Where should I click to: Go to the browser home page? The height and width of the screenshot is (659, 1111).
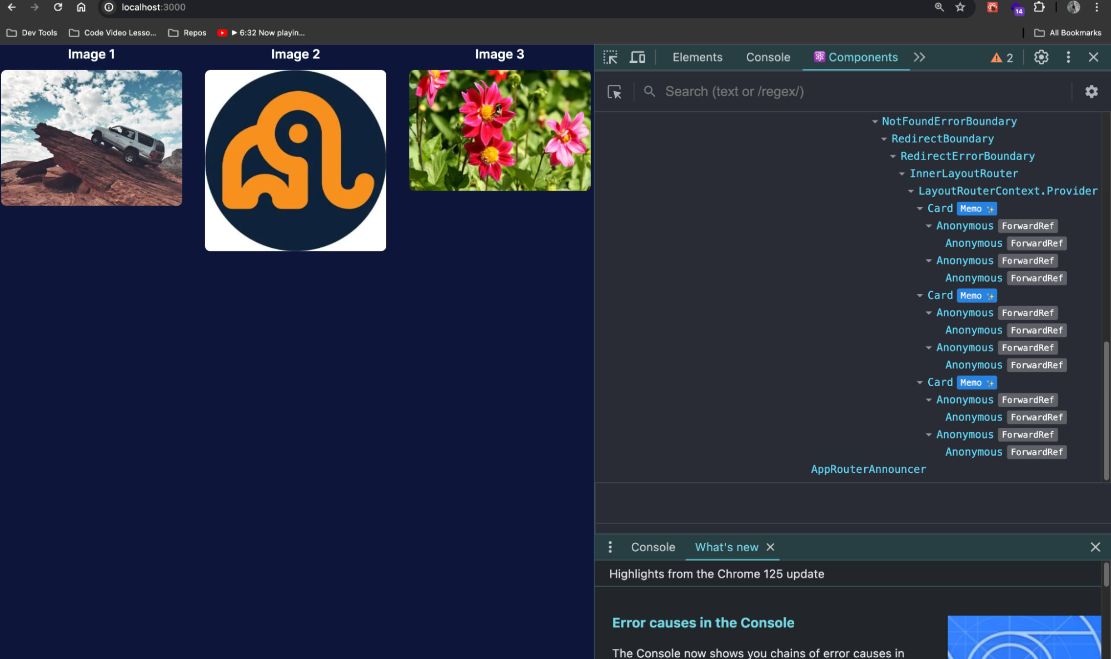click(81, 7)
